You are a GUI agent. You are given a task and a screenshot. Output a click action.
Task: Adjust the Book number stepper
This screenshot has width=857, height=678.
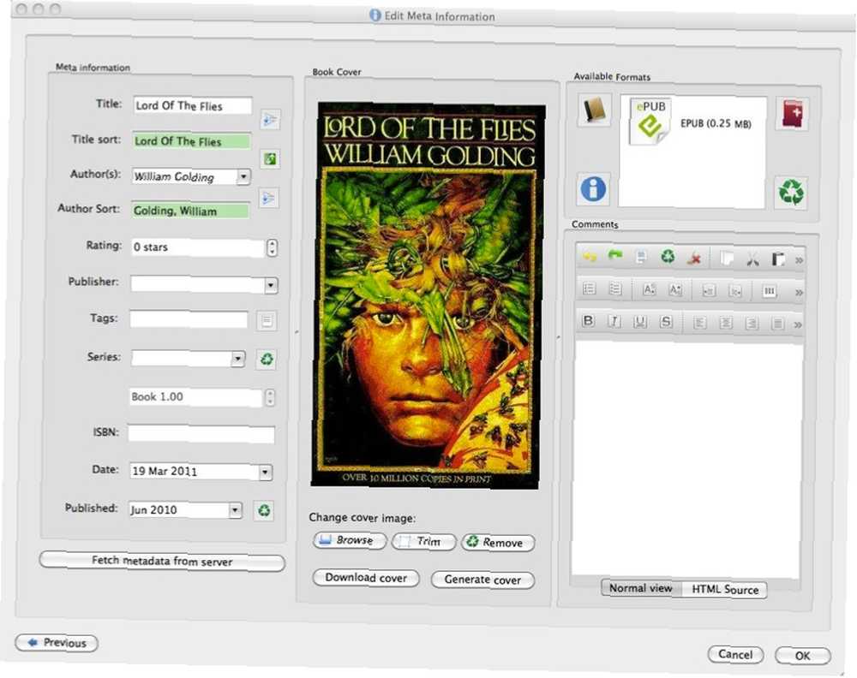(270, 397)
